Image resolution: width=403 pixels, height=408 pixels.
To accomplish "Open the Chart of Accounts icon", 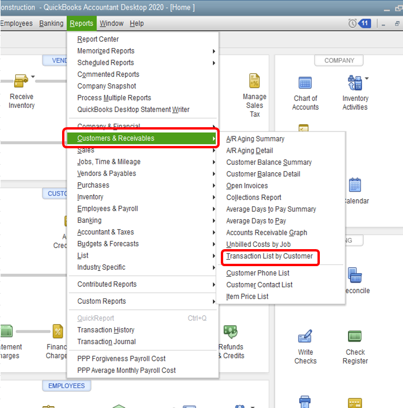I will pyautogui.click(x=305, y=83).
